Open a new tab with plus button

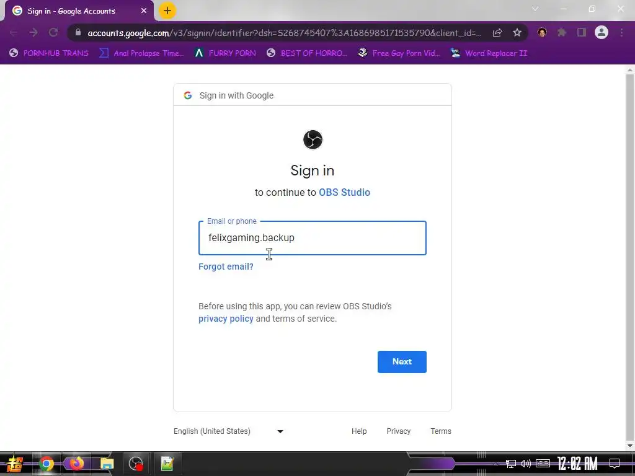pyautogui.click(x=167, y=11)
